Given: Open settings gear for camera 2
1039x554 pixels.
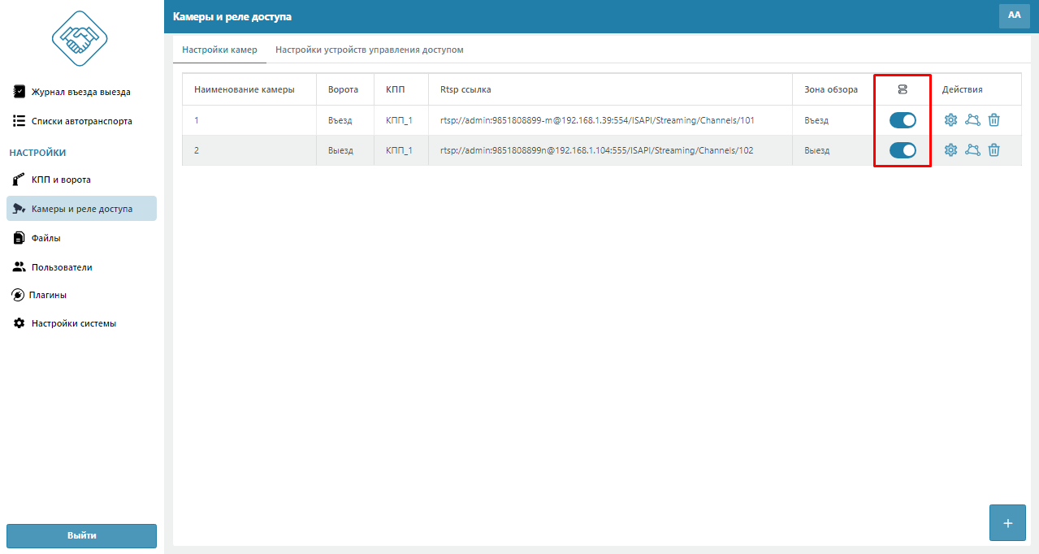Looking at the screenshot, I should click(x=950, y=150).
